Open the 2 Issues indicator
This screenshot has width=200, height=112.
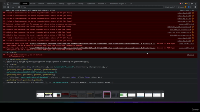(185, 7)
